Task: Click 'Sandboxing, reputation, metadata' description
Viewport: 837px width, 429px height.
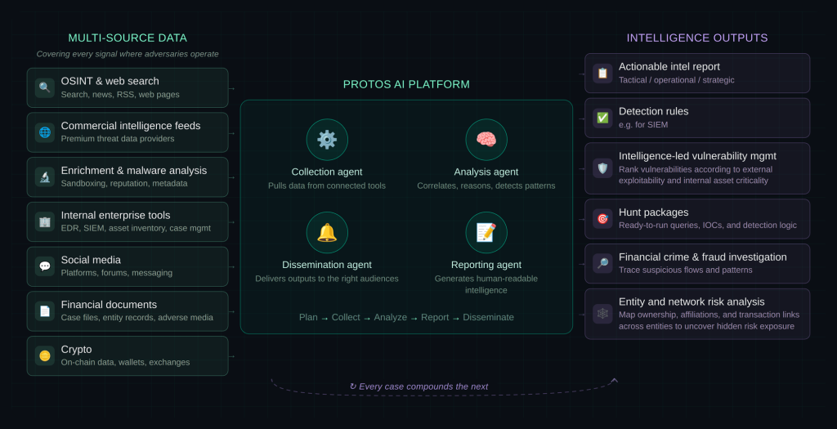Action: (x=124, y=184)
